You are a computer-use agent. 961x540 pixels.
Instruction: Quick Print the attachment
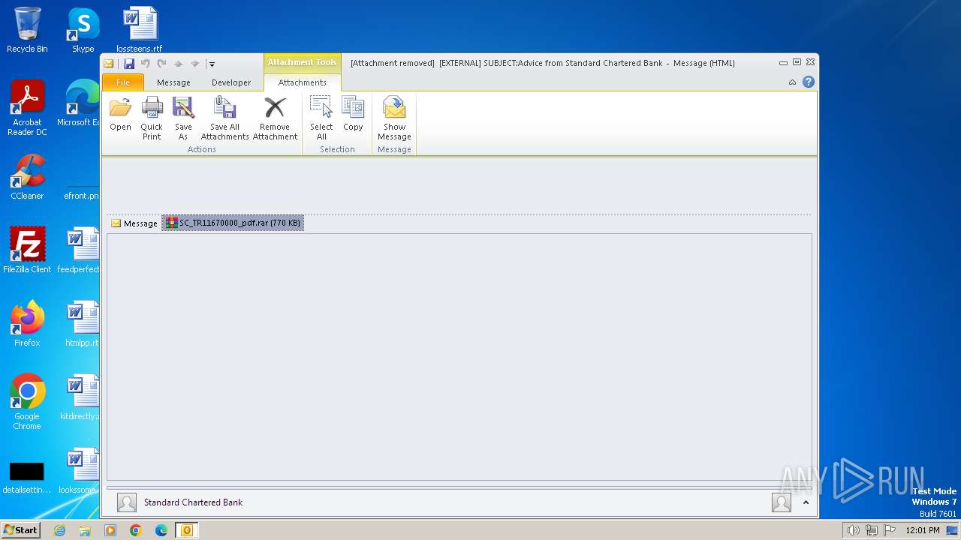tap(152, 118)
